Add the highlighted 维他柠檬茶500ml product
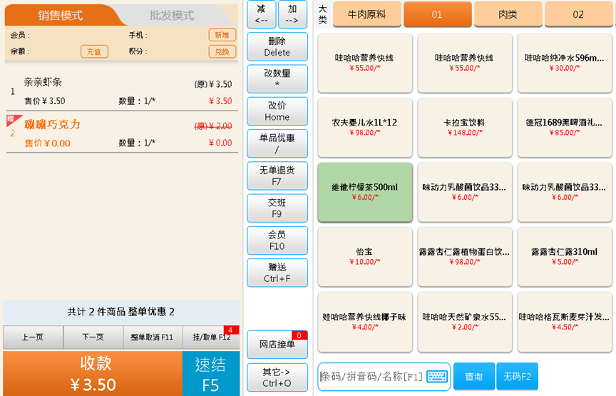The image size is (616, 396). click(x=365, y=192)
